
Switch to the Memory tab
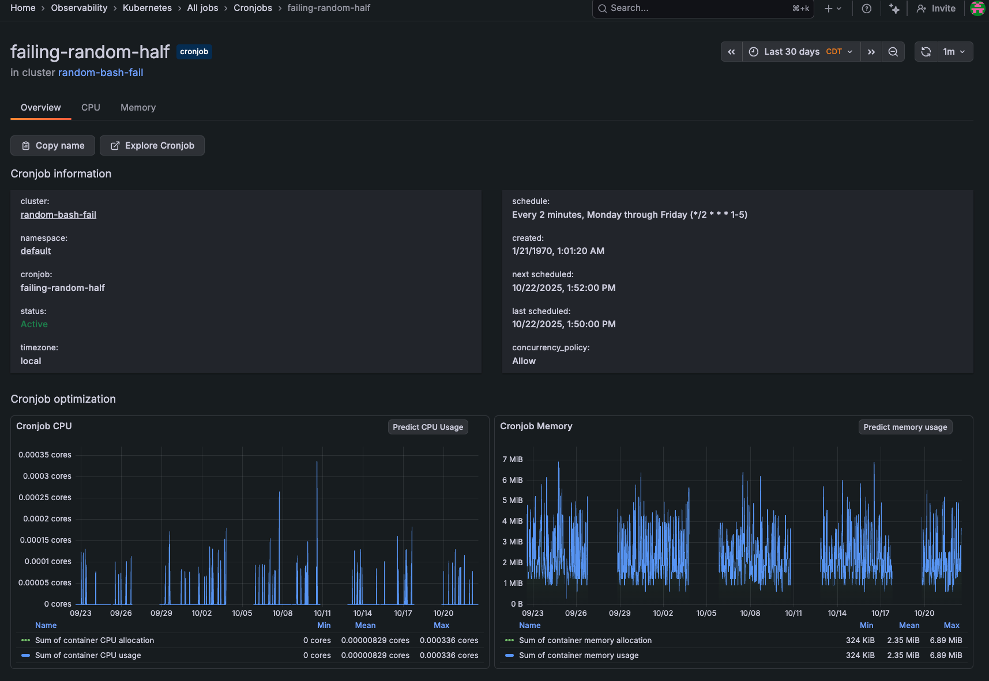(138, 108)
